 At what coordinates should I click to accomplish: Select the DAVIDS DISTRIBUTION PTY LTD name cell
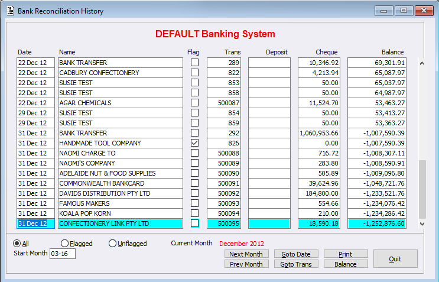click(x=121, y=193)
